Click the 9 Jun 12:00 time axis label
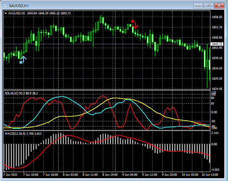The image size is (228, 181). click(150, 175)
